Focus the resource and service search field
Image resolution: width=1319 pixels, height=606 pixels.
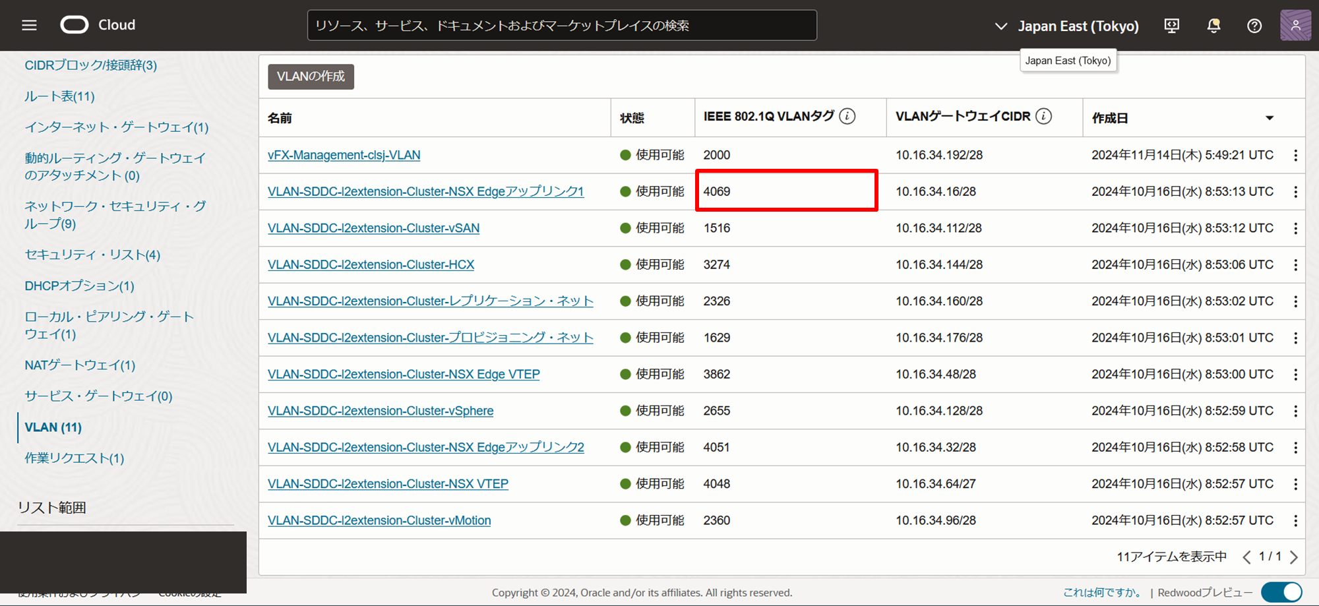point(562,25)
